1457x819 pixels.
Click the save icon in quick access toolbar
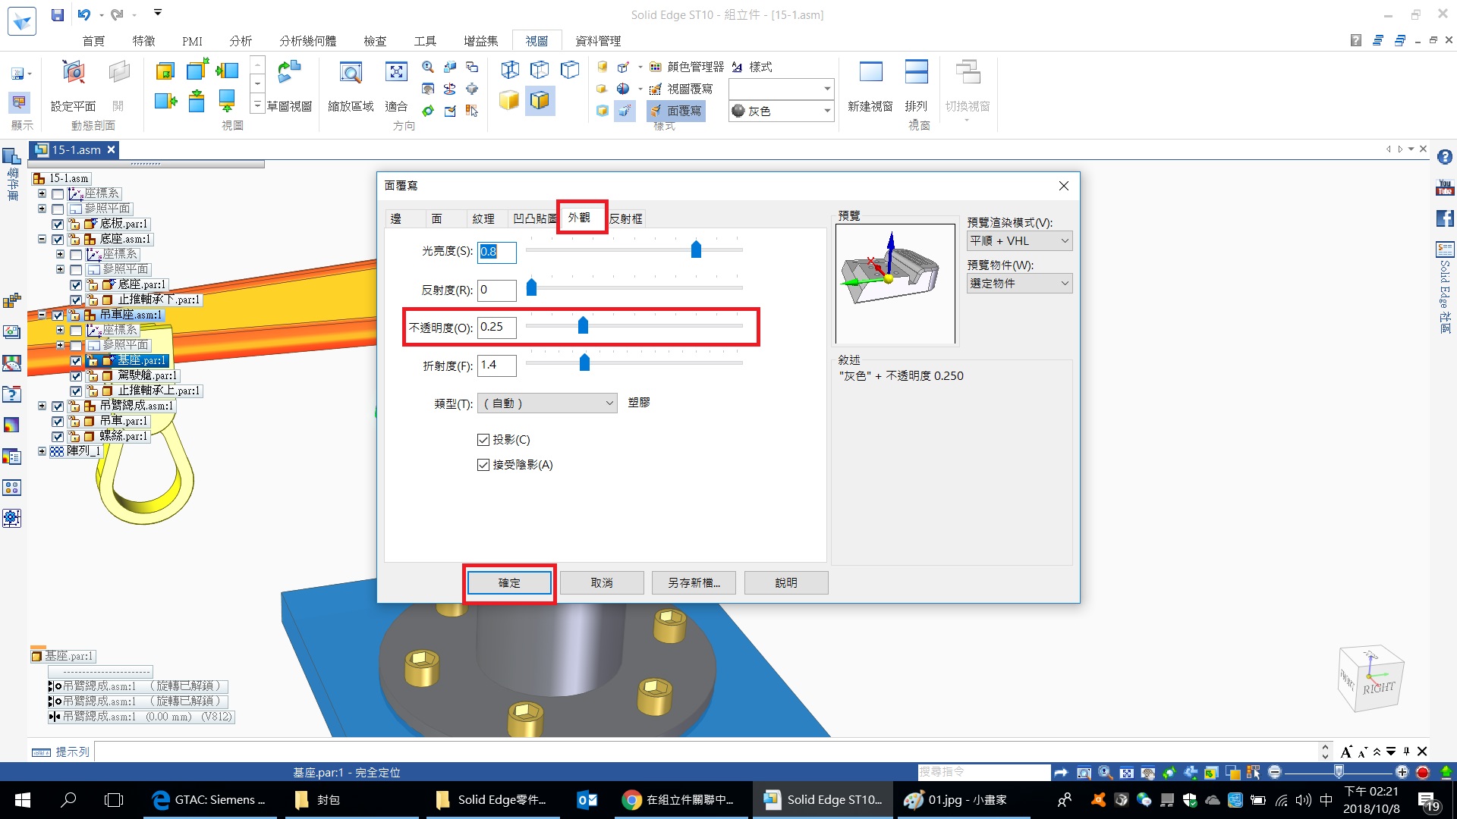point(58,14)
